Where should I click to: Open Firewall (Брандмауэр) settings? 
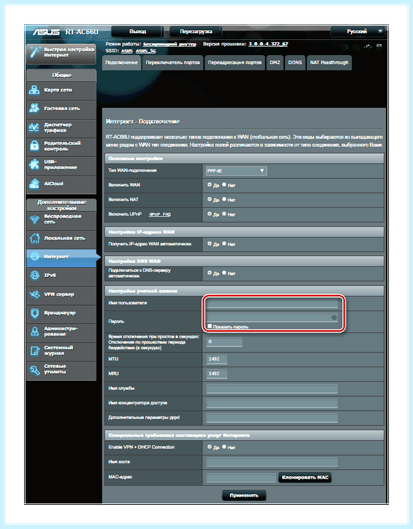coord(61,313)
